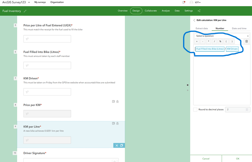Select the Driver Signature question title

[35, 153]
